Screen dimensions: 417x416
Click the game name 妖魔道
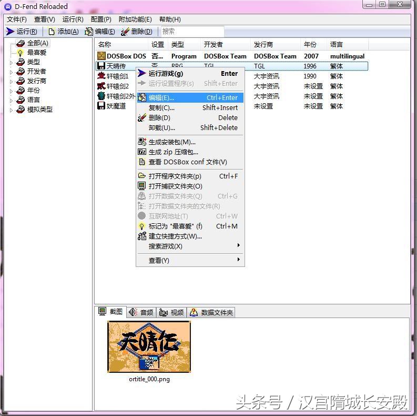coord(116,106)
